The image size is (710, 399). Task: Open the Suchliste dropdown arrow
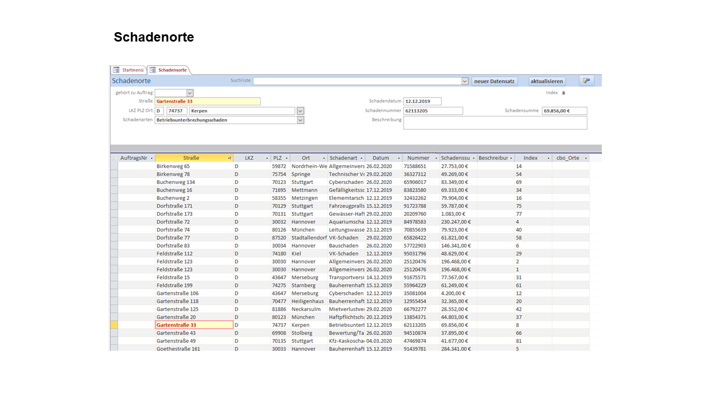click(465, 81)
